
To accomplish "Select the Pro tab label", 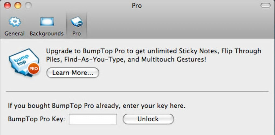I will pyautogui.click(x=76, y=34).
